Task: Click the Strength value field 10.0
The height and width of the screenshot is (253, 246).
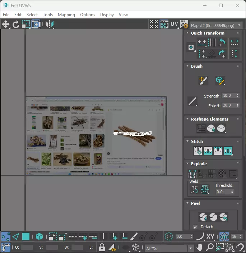Action: coord(229,95)
